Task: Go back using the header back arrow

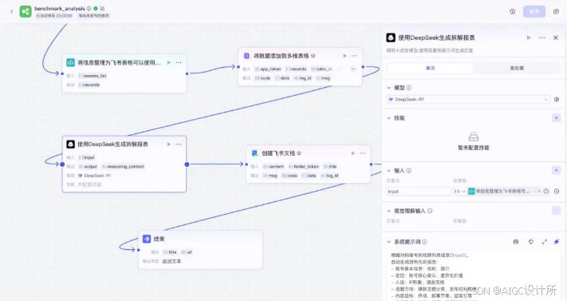Action: point(12,12)
